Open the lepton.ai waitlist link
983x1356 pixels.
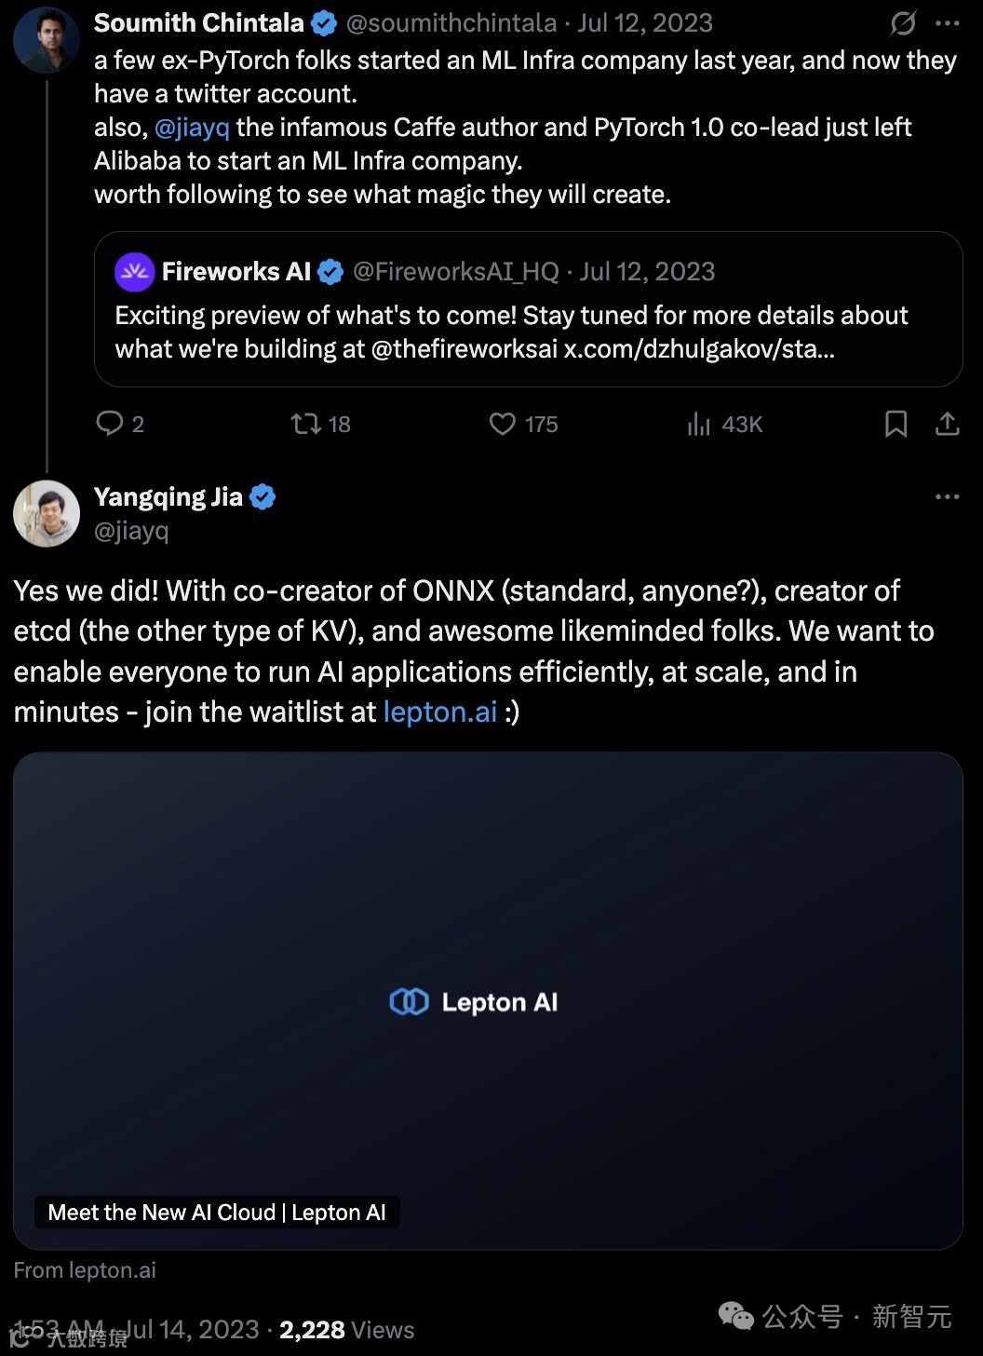coord(440,712)
